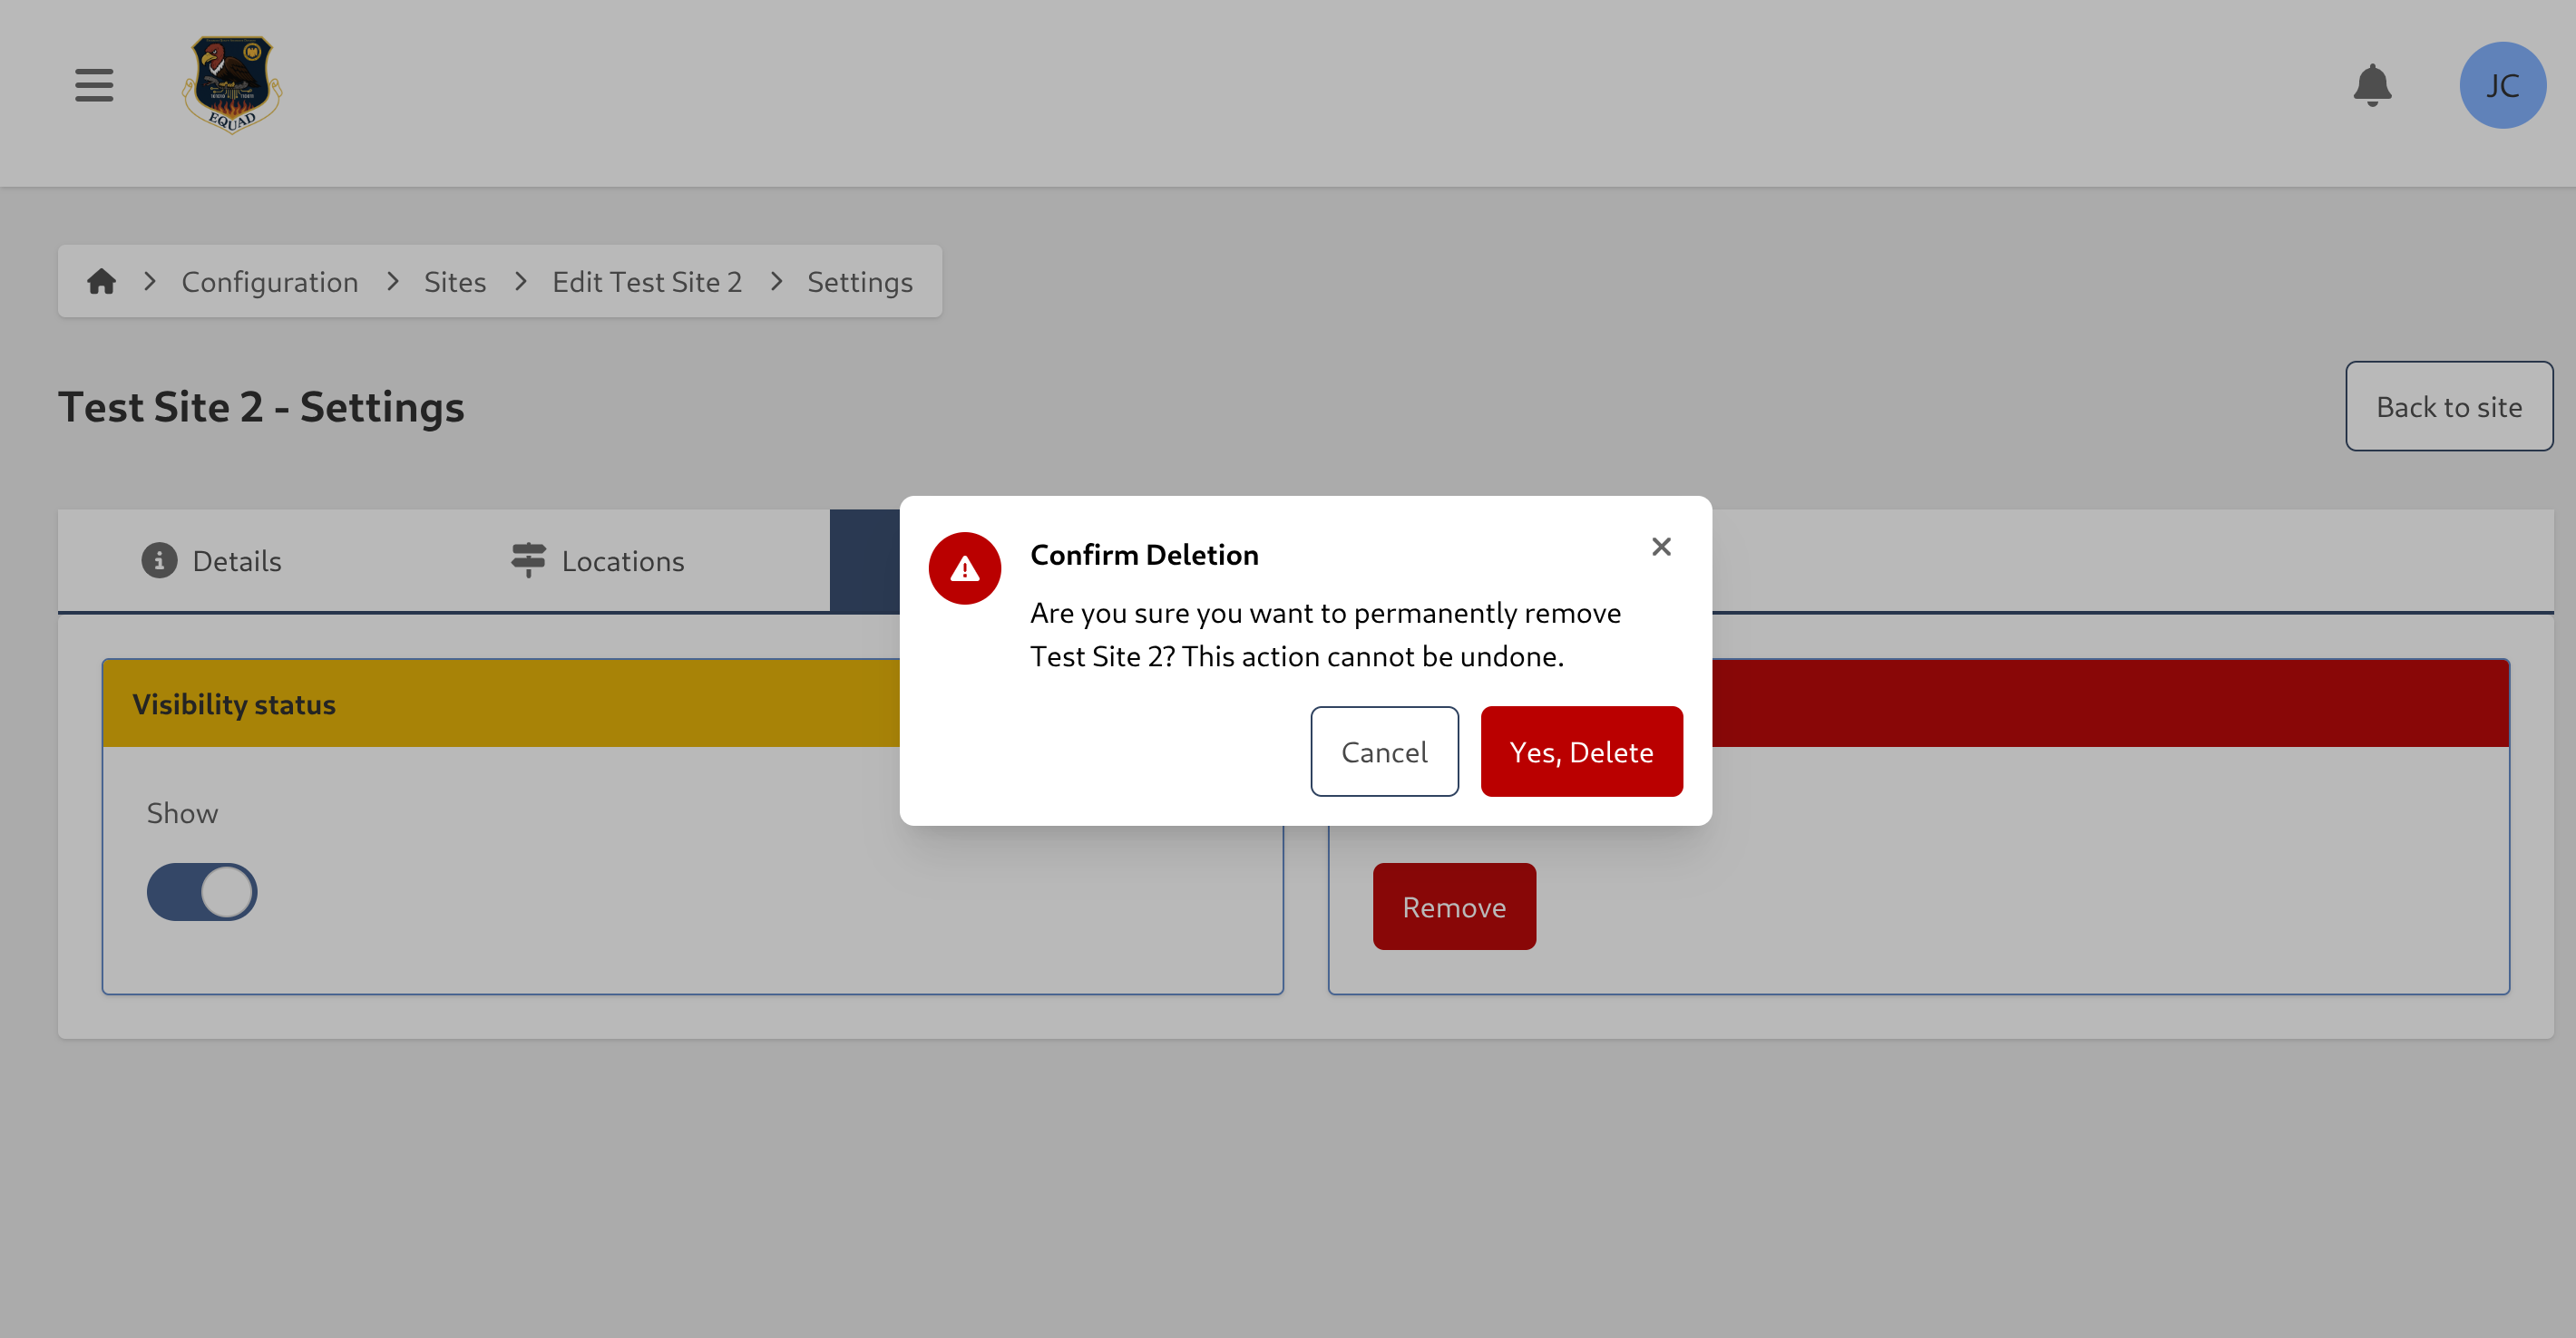Viewport: 2576px width, 1338px height.
Task: Confirm with Yes, Delete
Action: [x=1581, y=751]
